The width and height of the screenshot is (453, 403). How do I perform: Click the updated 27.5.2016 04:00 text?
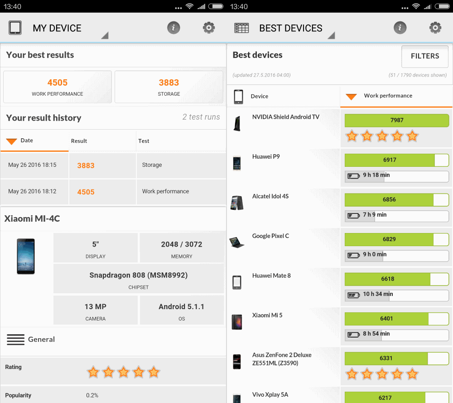(x=261, y=75)
